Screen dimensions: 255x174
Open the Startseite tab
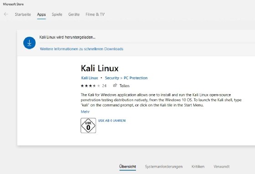[x=23, y=14]
